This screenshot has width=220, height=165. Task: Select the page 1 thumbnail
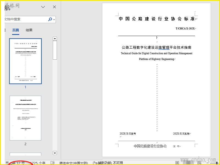click(25, 61)
